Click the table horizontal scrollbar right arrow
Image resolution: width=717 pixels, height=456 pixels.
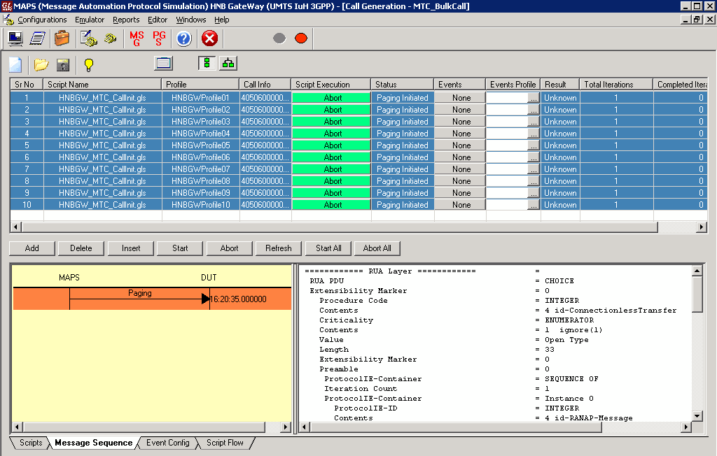click(x=702, y=227)
